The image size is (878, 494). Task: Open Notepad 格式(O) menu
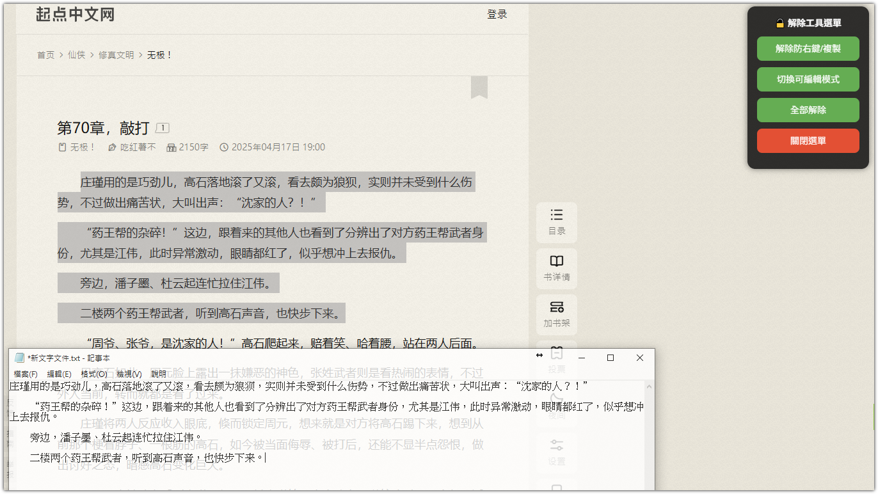coord(93,374)
